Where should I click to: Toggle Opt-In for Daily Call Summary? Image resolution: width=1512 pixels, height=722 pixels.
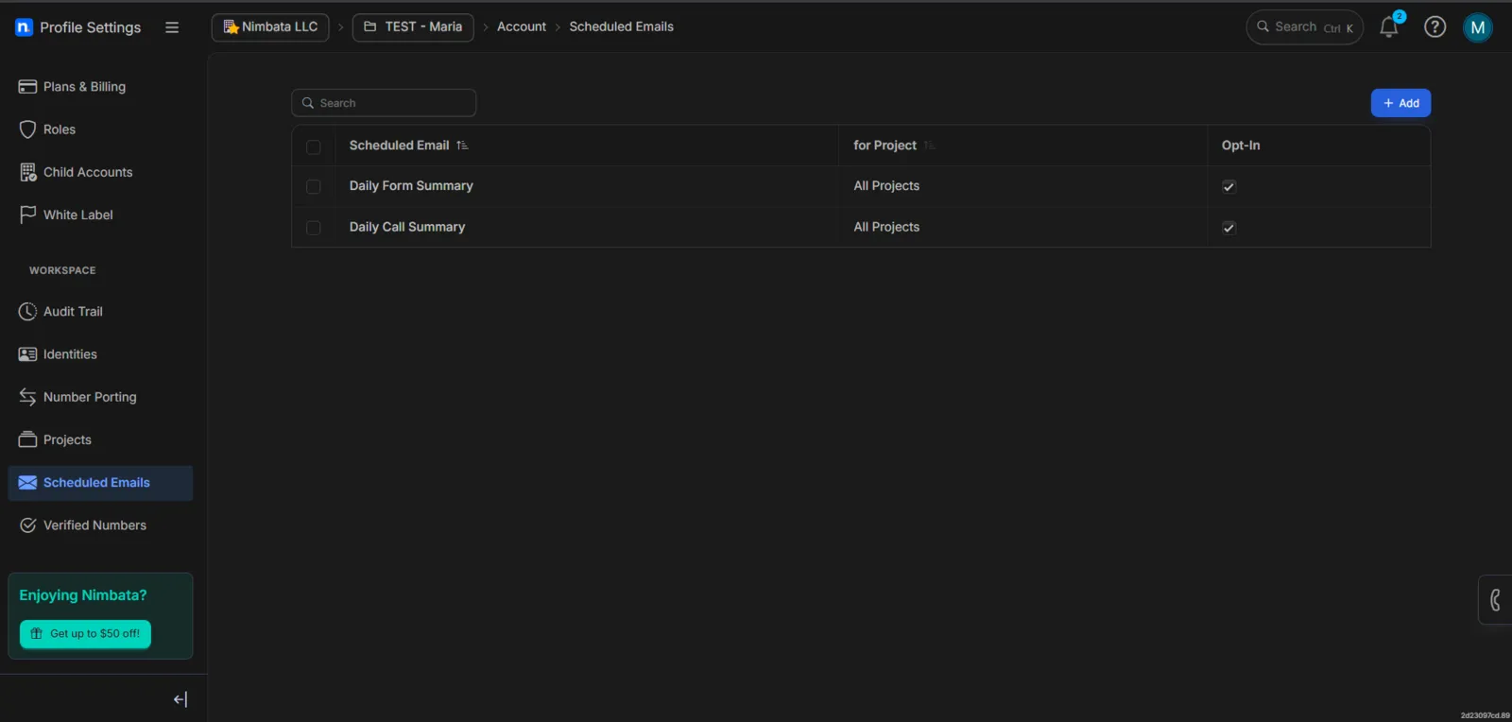(x=1228, y=228)
